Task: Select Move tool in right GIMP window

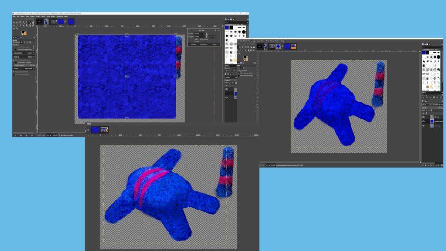Action: point(237,47)
